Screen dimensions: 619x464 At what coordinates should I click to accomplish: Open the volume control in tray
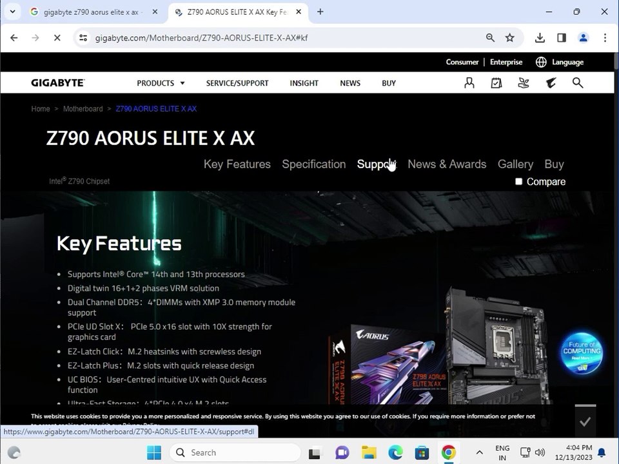[x=540, y=452]
